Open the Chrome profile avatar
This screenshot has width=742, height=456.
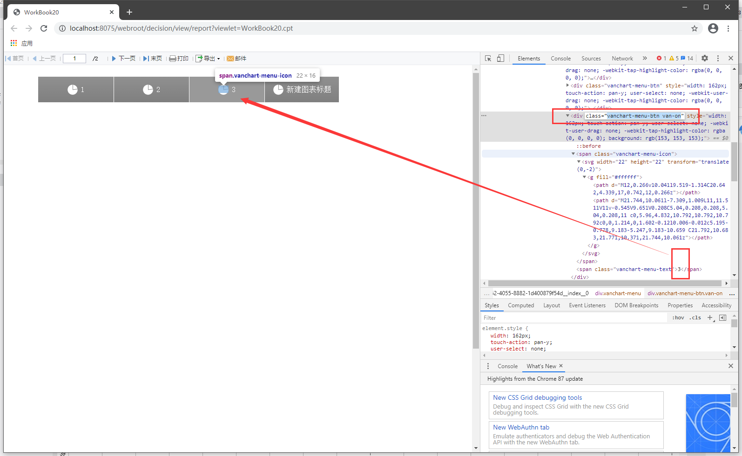pos(713,28)
